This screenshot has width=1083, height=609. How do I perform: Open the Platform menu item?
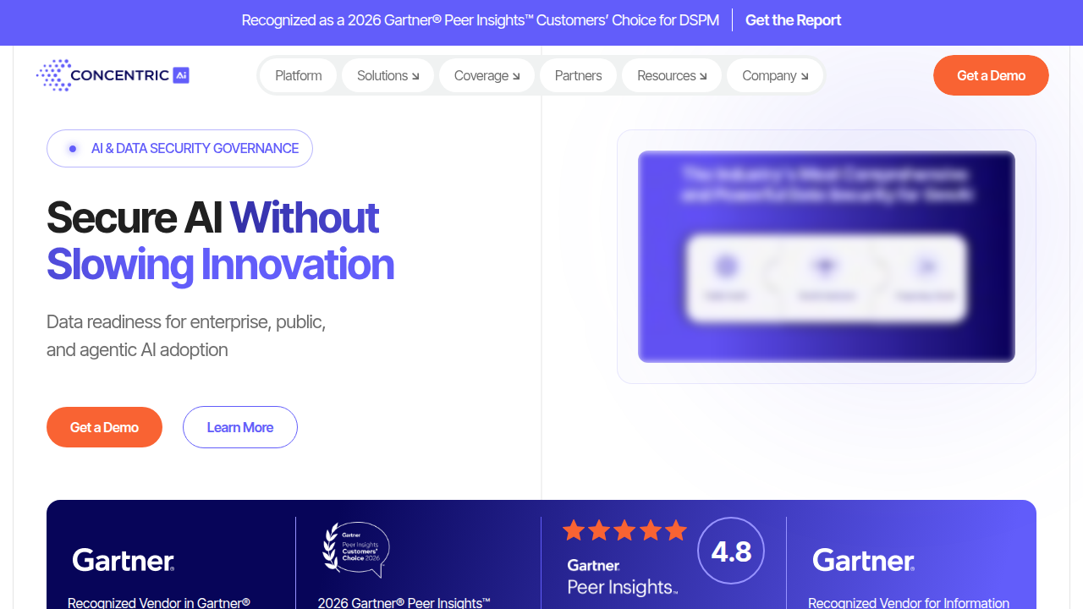[x=298, y=75]
